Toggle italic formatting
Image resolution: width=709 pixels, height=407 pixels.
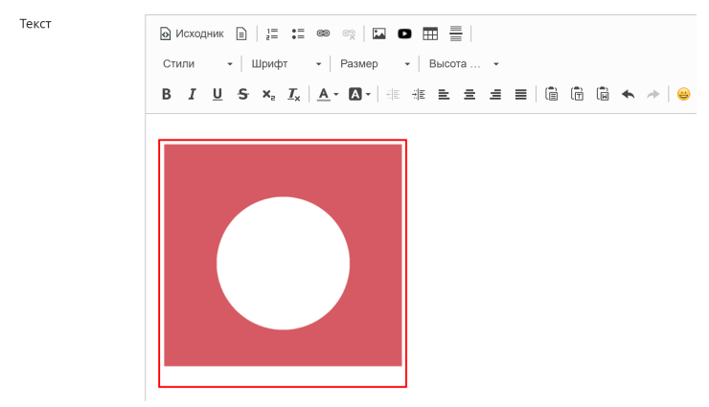[193, 95]
